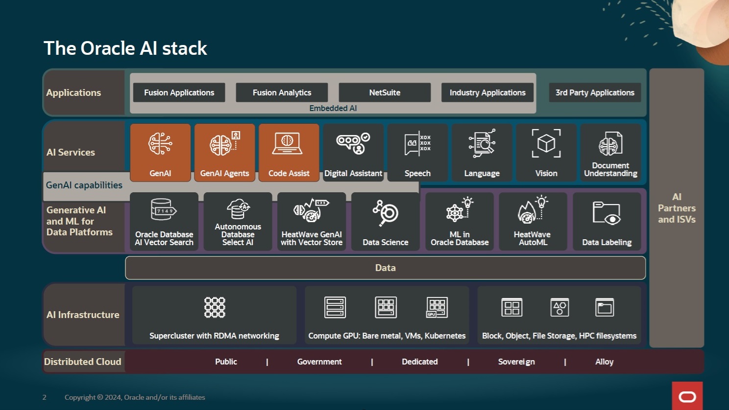Click the Sovereign cloud option
Viewport: 729px width, 410px height.
click(516, 362)
